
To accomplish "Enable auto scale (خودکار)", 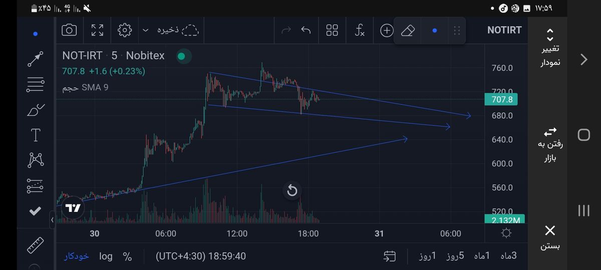I will point(76,256).
